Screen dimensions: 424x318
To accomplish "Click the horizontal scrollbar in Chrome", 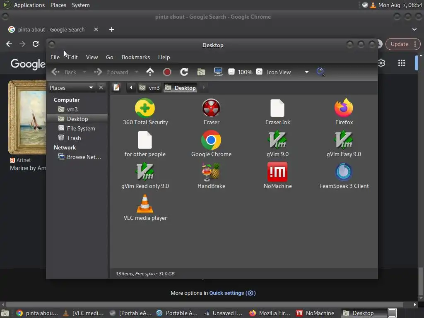I will 205,304.
